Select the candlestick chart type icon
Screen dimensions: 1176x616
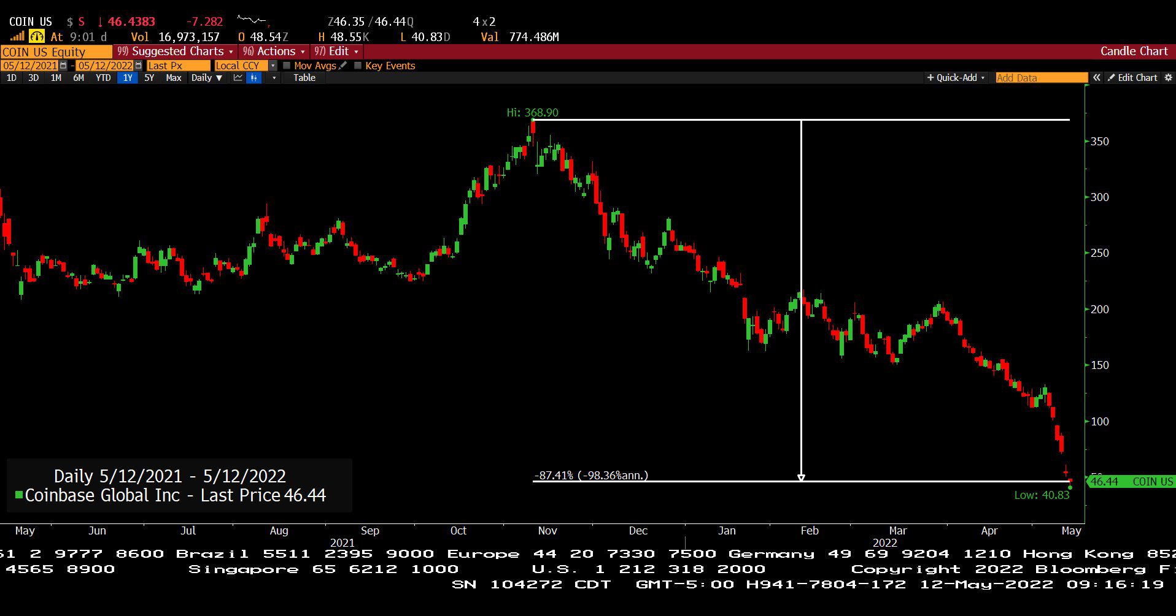tap(253, 78)
